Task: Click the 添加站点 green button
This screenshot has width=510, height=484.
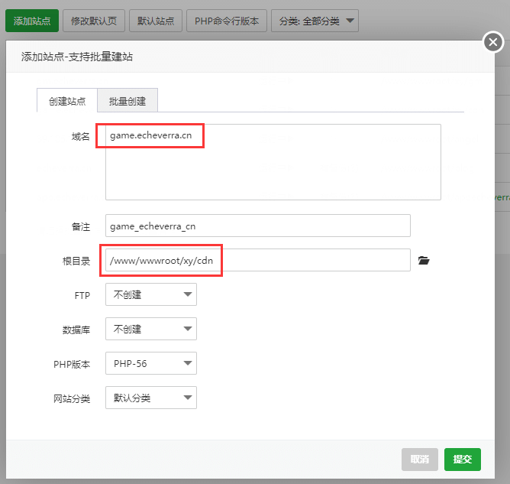Action: click(x=32, y=21)
